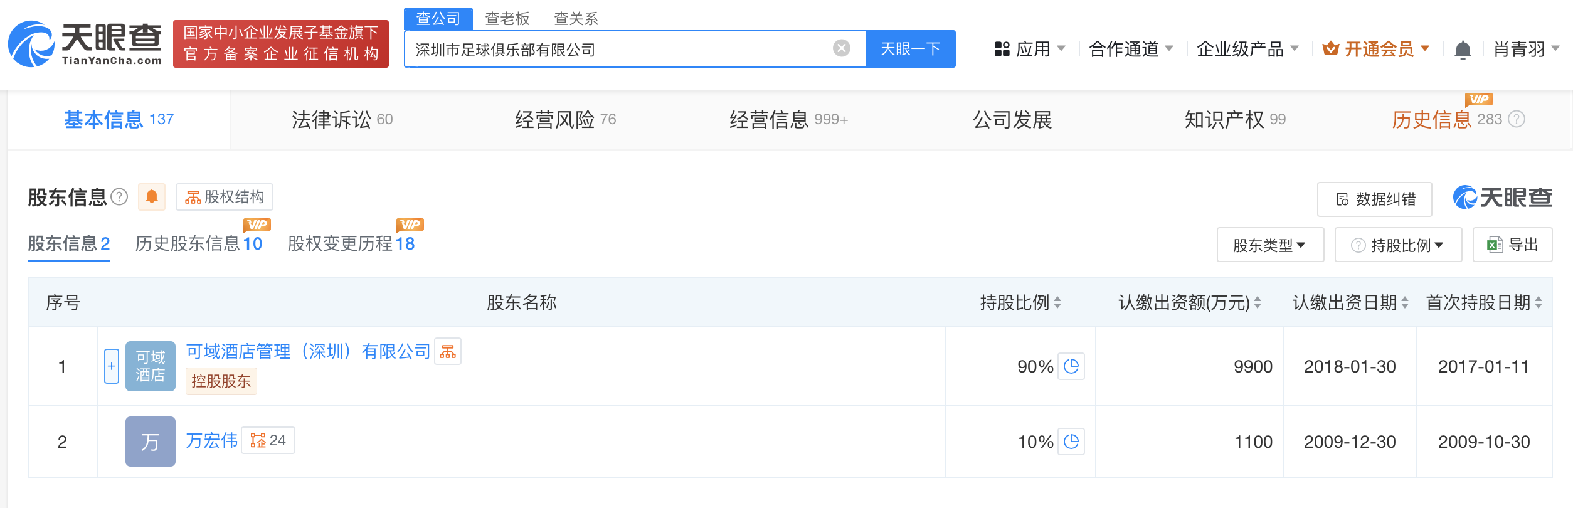Click equity structure icon next to 可域酒店管理
Image resolution: width=1573 pixels, height=508 pixels.
click(x=448, y=352)
